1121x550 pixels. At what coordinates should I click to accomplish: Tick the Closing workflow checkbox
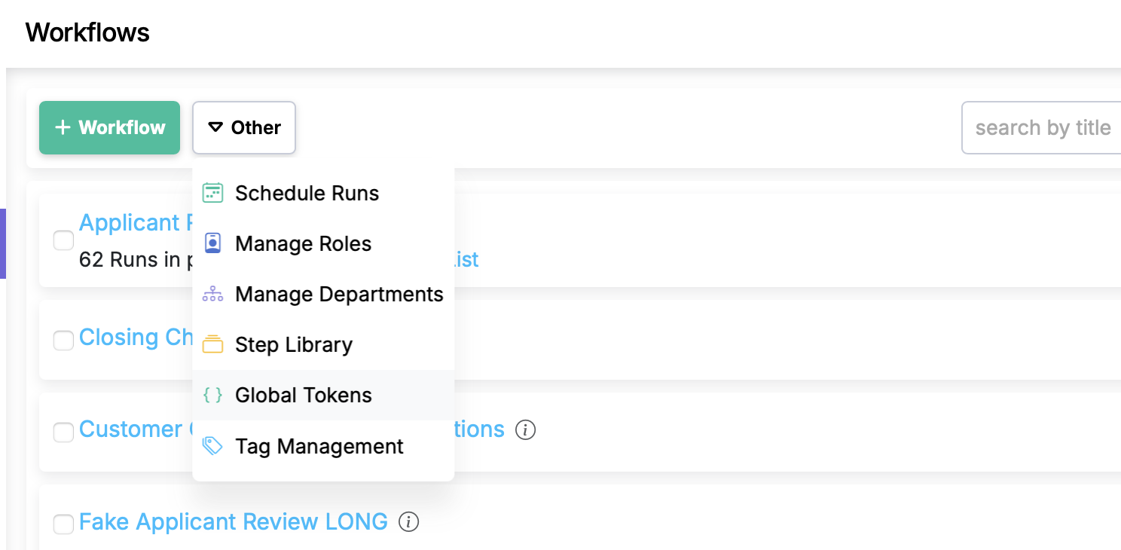63,340
